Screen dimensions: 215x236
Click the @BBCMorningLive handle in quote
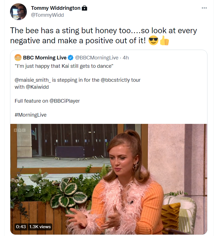tap(97, 58)
